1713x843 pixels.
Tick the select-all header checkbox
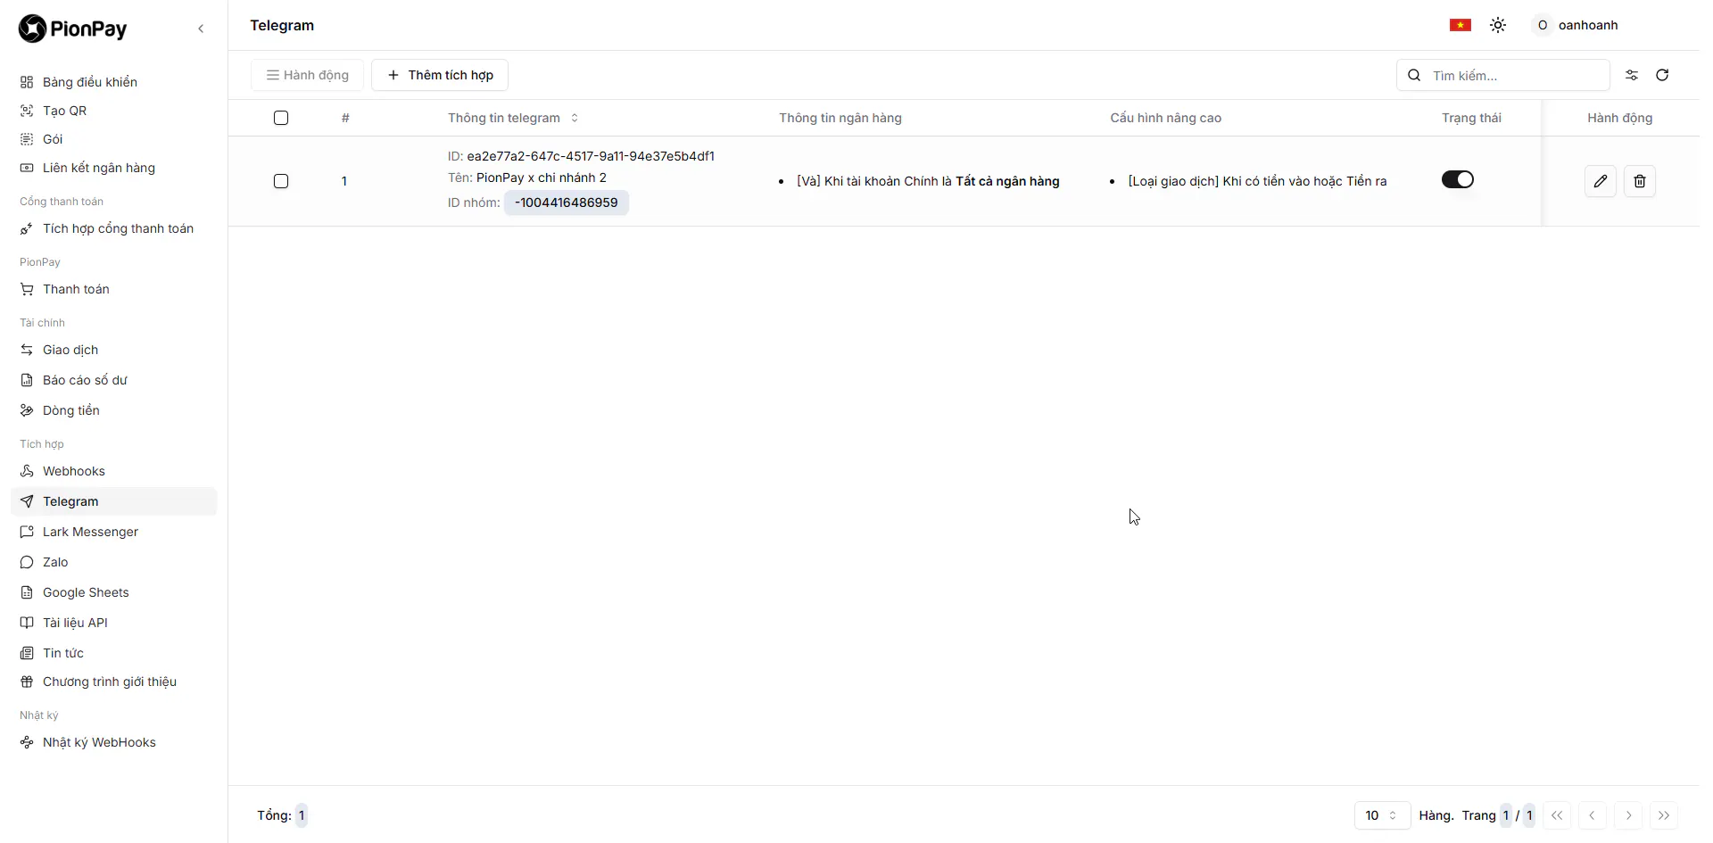point(281,118)
